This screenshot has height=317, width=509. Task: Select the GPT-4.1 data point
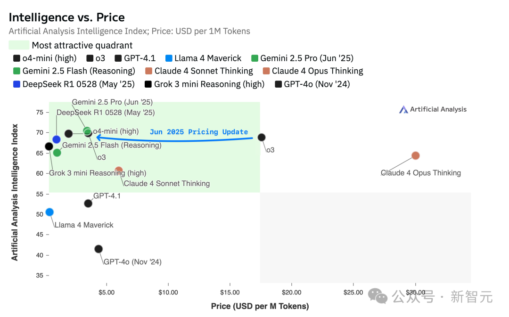click(88, 203)
